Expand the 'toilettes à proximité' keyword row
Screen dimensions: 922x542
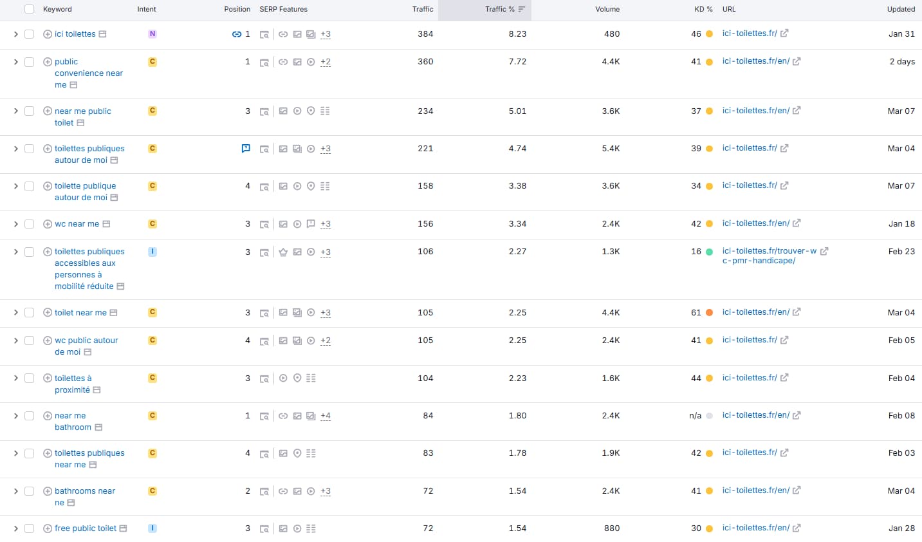pyautogui.click(x=15, y=378)
